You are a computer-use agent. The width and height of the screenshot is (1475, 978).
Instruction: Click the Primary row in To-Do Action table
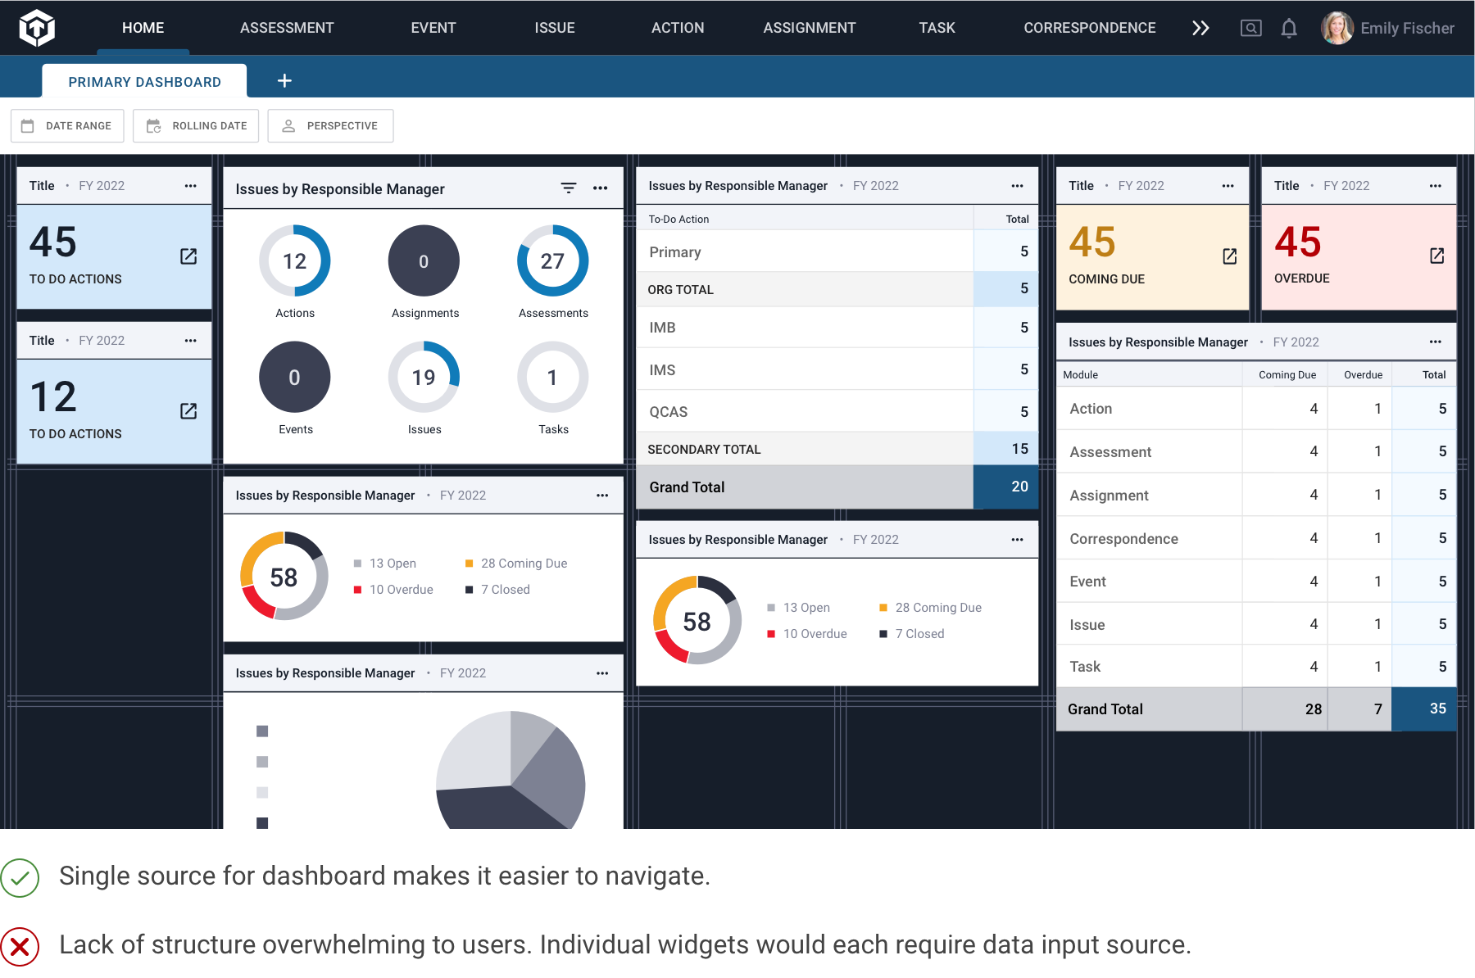[837, 251]
